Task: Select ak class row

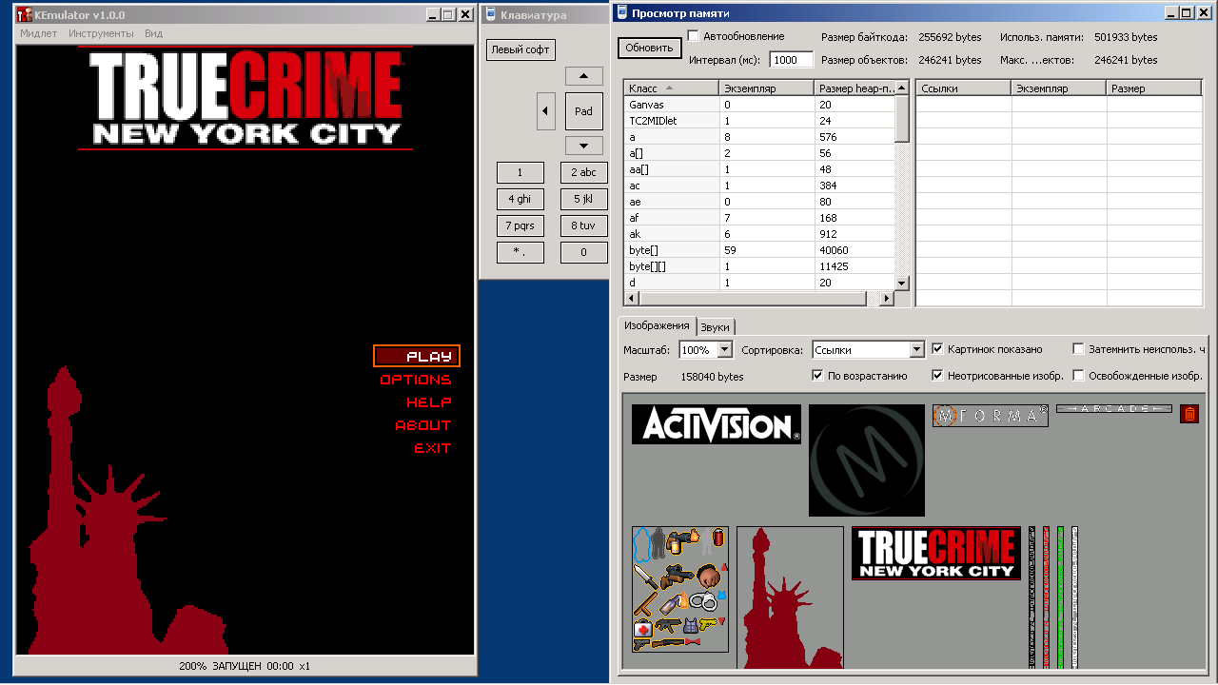Action: (x=759, y=234)
